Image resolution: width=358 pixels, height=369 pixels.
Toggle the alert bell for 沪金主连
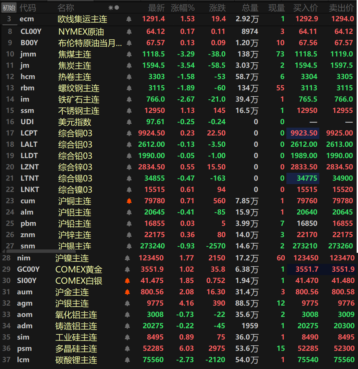127,292
